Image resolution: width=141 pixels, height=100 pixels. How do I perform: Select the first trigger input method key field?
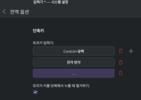pos(74,51)
